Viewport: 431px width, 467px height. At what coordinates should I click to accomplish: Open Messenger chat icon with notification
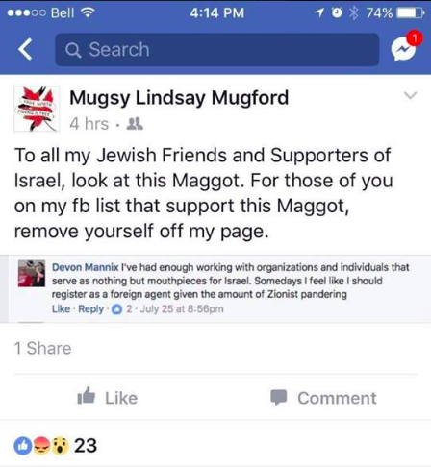[x=405, y=47]
